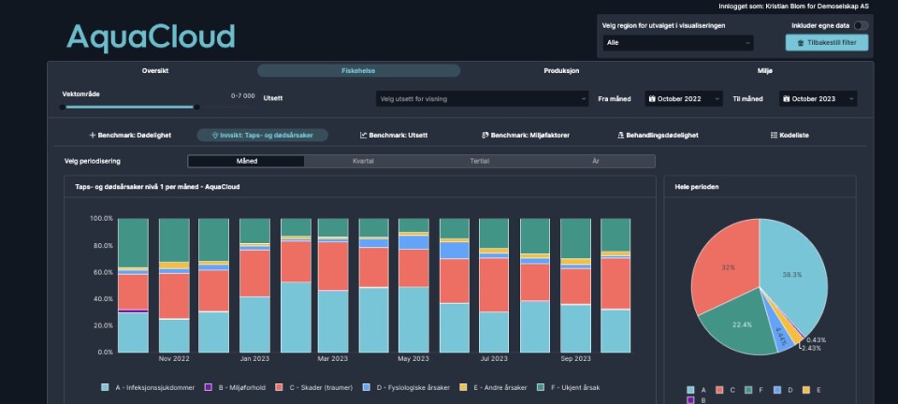Click the calendar icon in Fra måned

[x=652, y=99]
